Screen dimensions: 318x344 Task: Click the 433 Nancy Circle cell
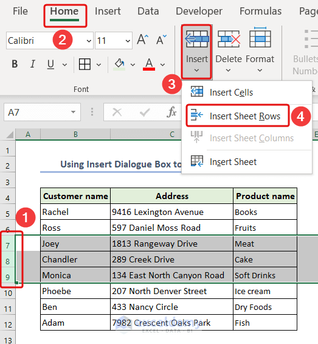pos(172,307)
